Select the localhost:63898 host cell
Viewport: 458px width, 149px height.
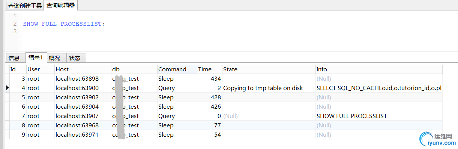pyautogui.click(x=83, y=79)
